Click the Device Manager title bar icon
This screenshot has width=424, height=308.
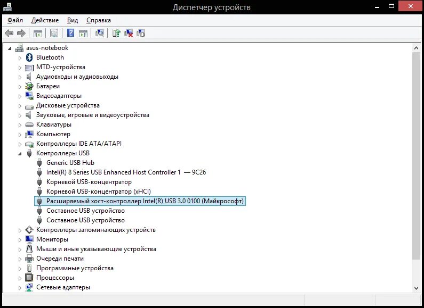(7, 6)
